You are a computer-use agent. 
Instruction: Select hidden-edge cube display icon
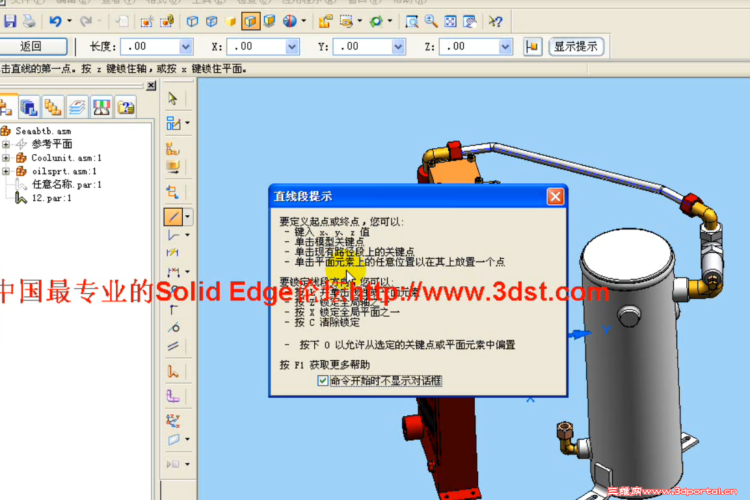[x=212, y=21]
